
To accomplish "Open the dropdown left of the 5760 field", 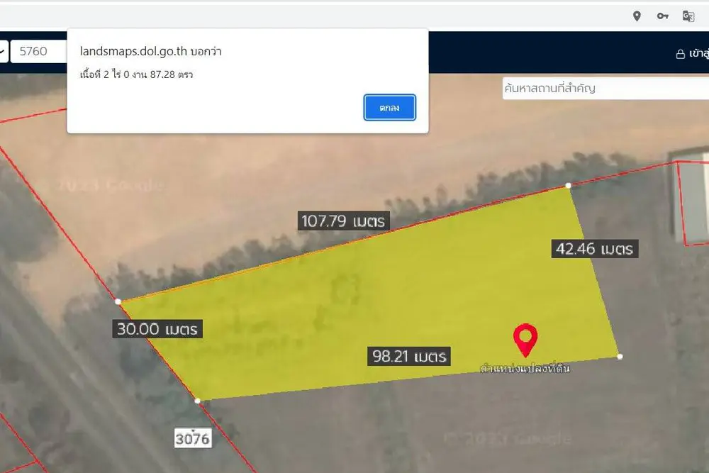I will [x=4, y=51].
